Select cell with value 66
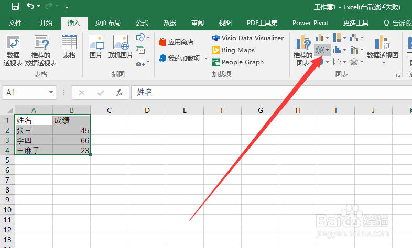The width and height of the screenshot is (412, 248). [x=71, y=140]
